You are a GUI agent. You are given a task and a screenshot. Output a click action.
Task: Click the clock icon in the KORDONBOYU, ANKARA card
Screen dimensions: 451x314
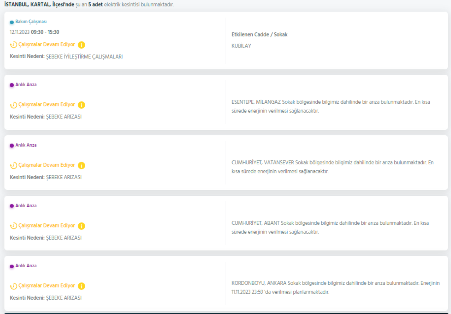(x=13, y=286)
